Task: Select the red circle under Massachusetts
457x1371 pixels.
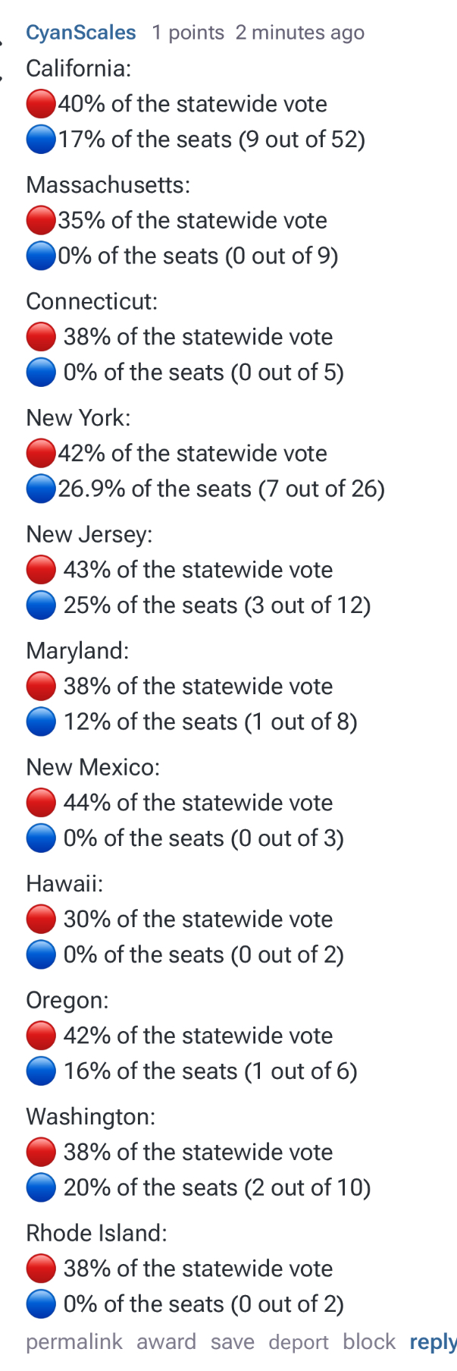Action: [x=41, y=220]
